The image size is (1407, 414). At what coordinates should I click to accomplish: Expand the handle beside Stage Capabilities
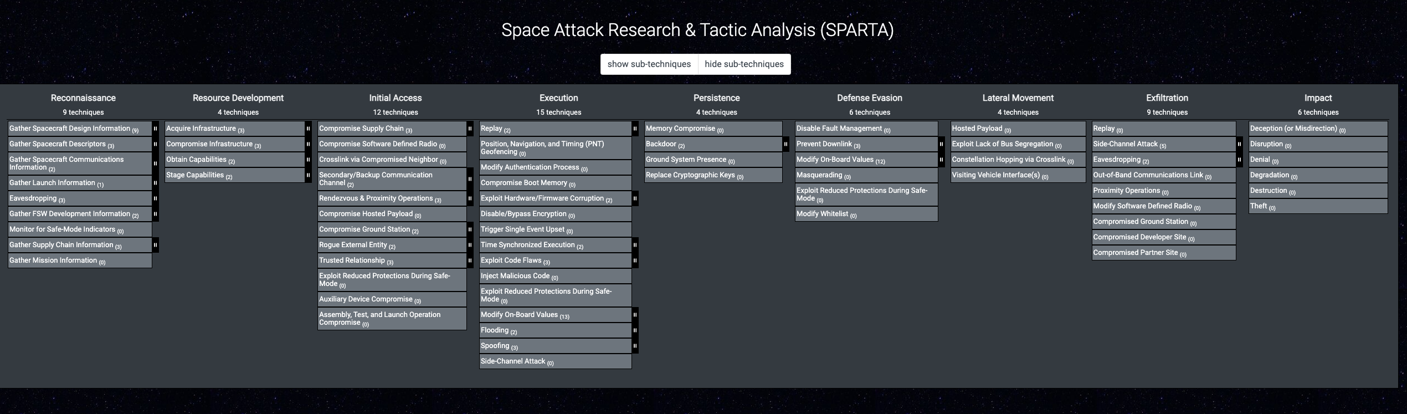308,175
